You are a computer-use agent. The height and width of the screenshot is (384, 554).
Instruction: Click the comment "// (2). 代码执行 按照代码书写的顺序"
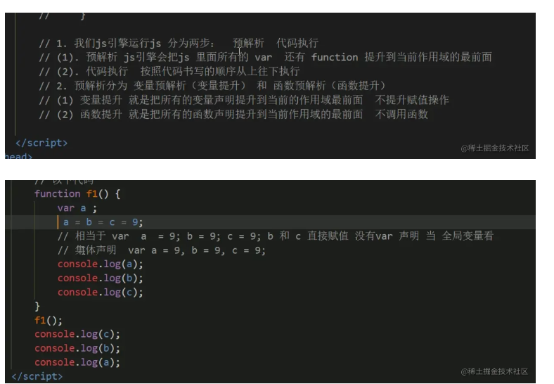(x=169, y=72)
